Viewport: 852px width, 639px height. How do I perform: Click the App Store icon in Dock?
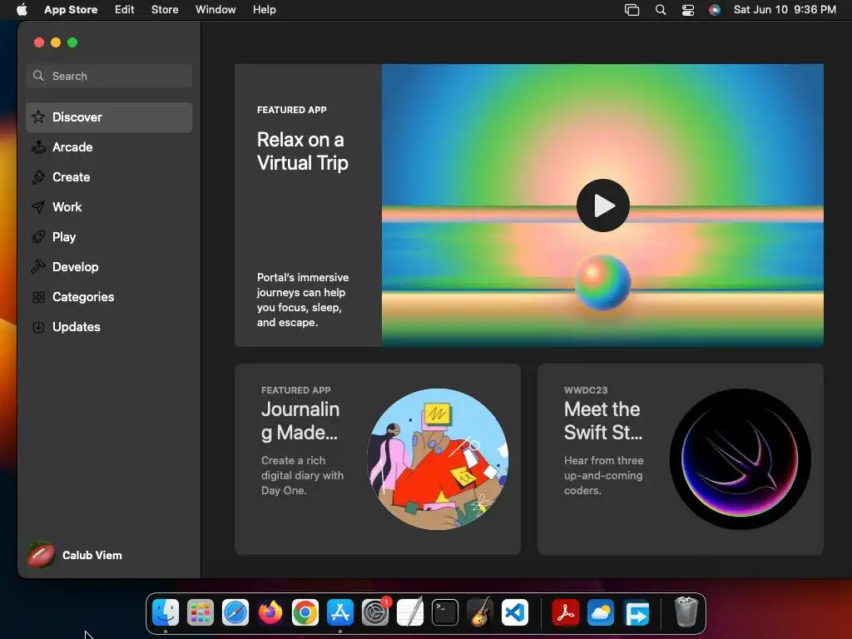[340, 613]
